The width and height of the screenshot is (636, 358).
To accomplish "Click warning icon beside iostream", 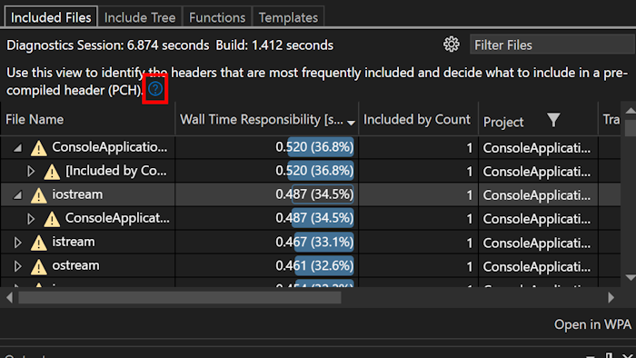I will click(x=38, y=195).
